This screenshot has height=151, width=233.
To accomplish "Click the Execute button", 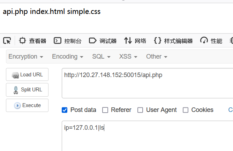I will [27, 105].
